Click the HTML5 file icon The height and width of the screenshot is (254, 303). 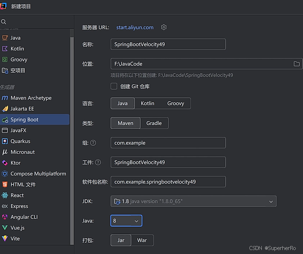pos(5,184)
